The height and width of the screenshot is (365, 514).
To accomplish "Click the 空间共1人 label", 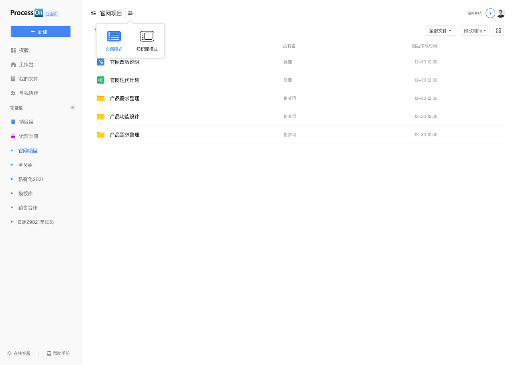I will (x=475, y=13).
